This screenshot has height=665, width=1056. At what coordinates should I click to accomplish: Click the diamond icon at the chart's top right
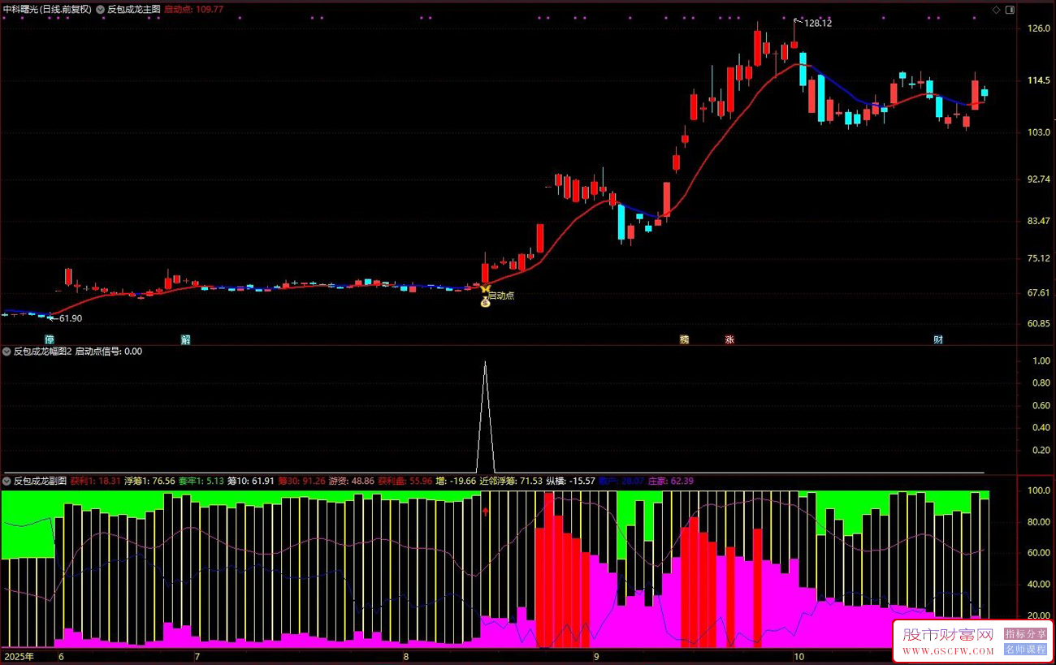tap(997, 10)
